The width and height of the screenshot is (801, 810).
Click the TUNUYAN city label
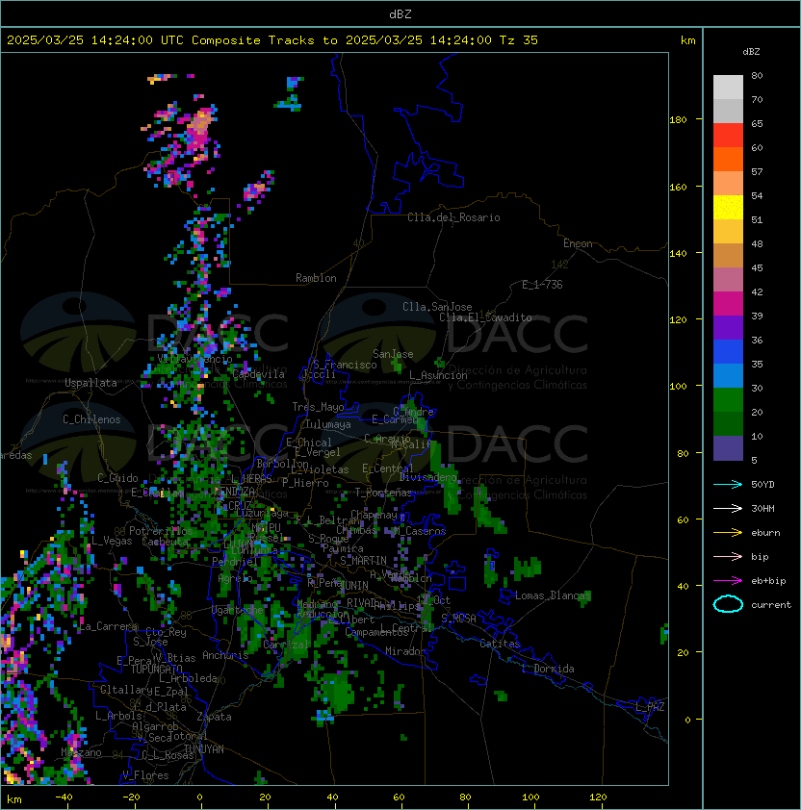(x=204, y=749)
